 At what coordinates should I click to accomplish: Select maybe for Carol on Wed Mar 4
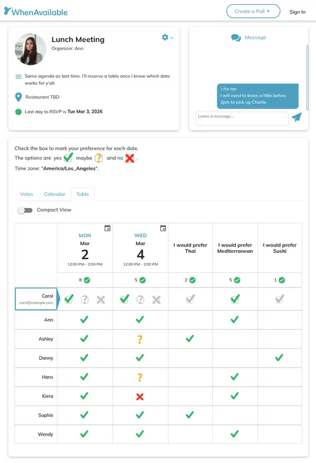pos(140,299)
